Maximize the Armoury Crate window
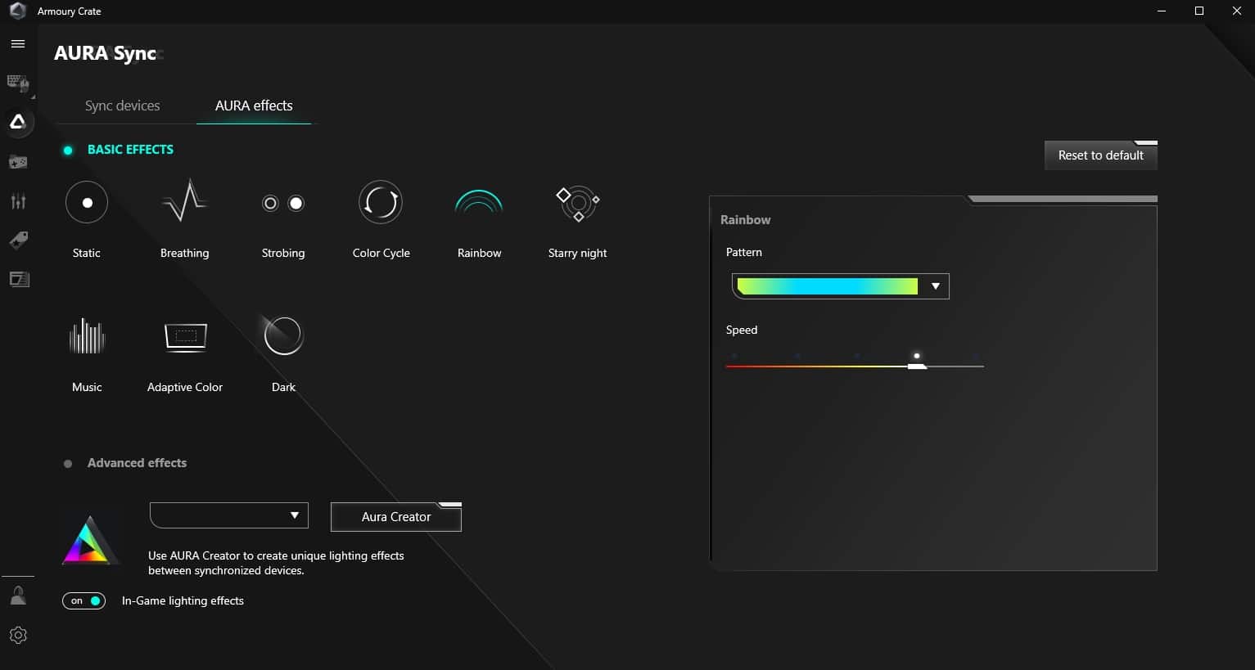This screenshot has height=670, width=1255. click(x=1199, y=11)
